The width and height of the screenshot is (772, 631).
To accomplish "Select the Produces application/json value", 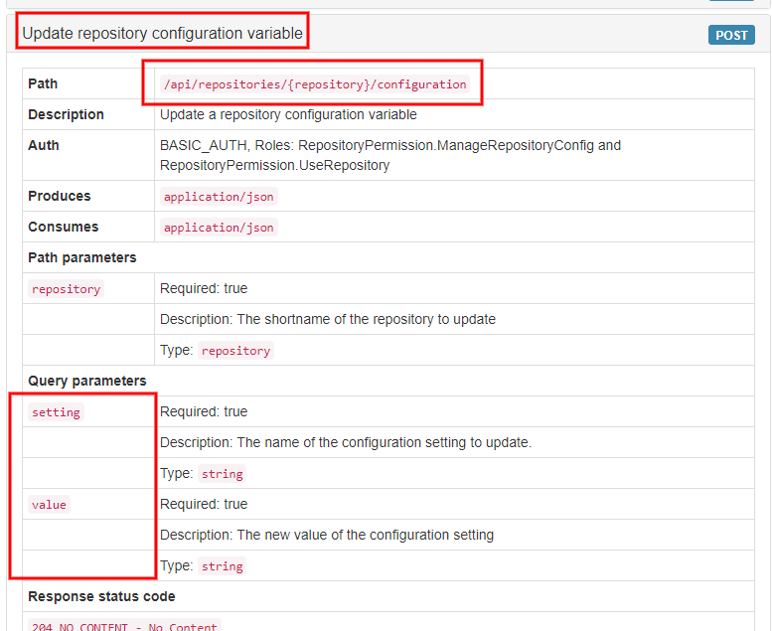I will [x=219, y=197].
